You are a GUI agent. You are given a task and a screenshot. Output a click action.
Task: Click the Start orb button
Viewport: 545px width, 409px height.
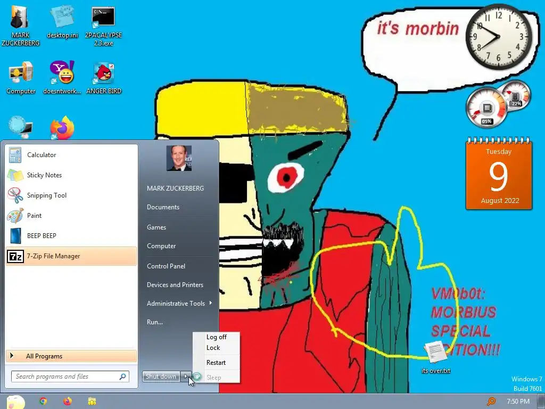click(15, 402)
